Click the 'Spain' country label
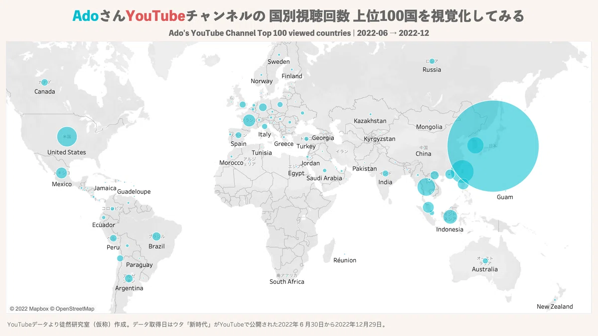The width and height of the screenshot is (598, 336). (x=239, y=144)
